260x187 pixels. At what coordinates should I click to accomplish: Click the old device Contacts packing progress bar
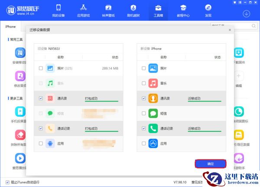coord(101,101)
